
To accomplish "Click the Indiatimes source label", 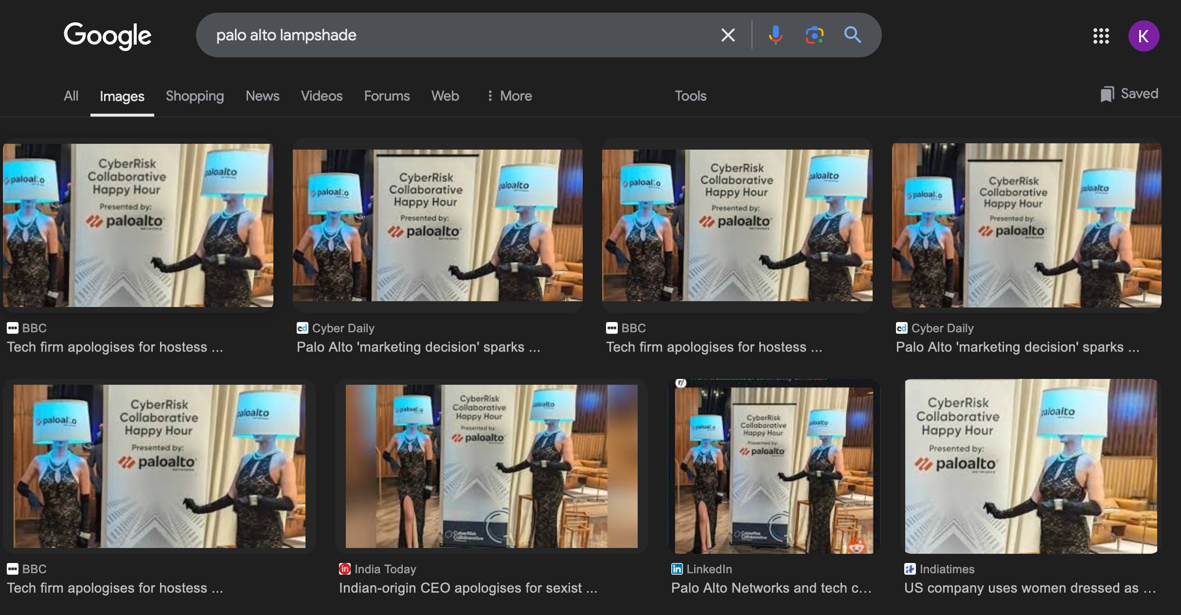I will [x=947, y=569].
